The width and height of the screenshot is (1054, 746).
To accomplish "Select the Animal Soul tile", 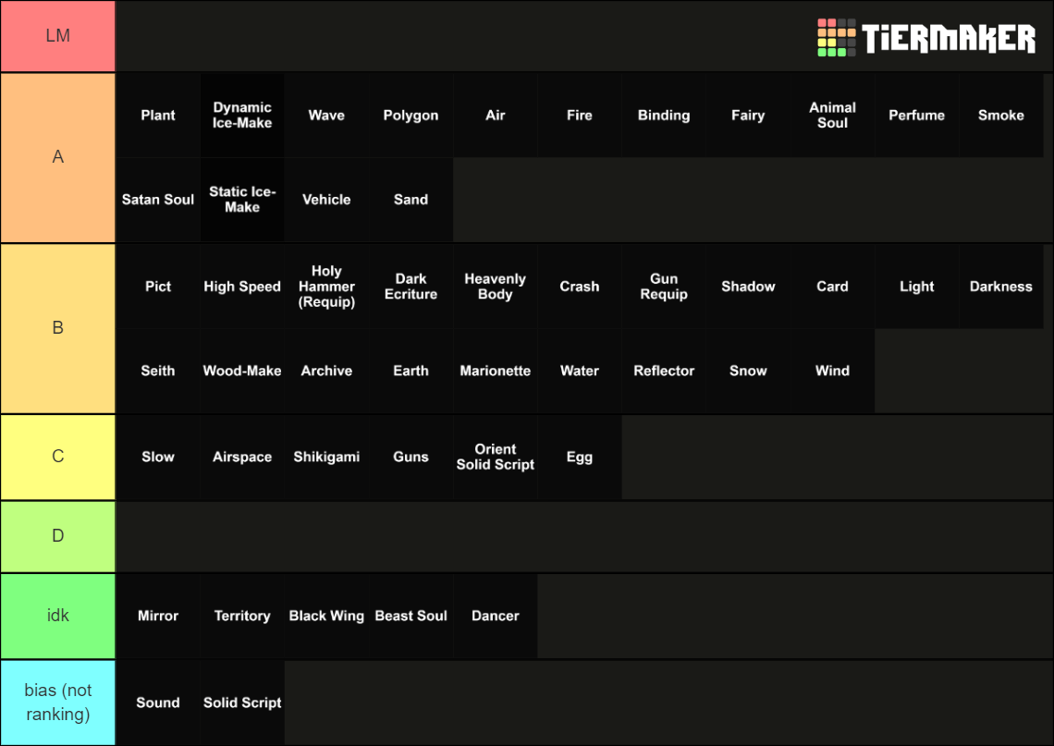I will pos(832,115).
